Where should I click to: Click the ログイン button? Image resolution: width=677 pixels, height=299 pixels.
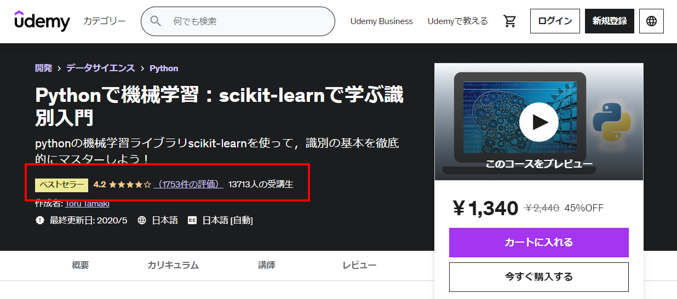555,21
